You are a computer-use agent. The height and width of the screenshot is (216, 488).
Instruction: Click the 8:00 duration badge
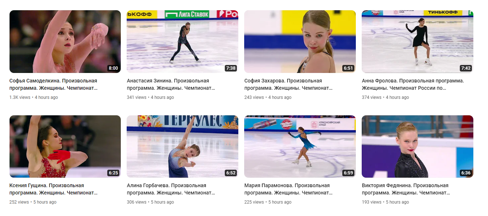(x=113, y=68)
